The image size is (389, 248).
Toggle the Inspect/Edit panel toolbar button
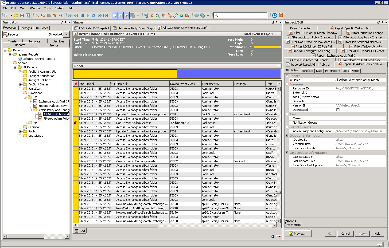click(x=126, y=15)
